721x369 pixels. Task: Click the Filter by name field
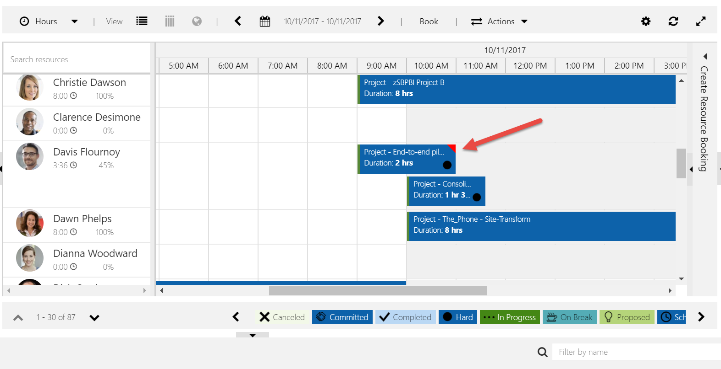pyautogui.click(x=637, y=352)
